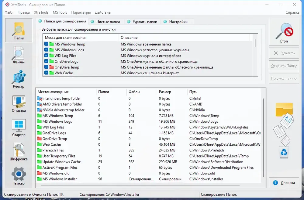Switch to Папки для сканирования tab
This screenshot has height=200, width=304.
(x=62, y=21)
